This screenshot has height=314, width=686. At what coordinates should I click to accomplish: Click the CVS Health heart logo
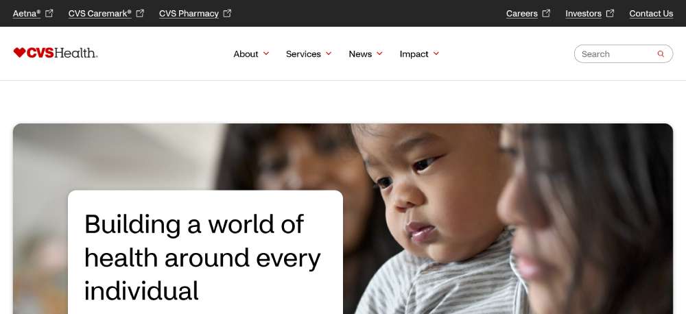coord(56,53)
